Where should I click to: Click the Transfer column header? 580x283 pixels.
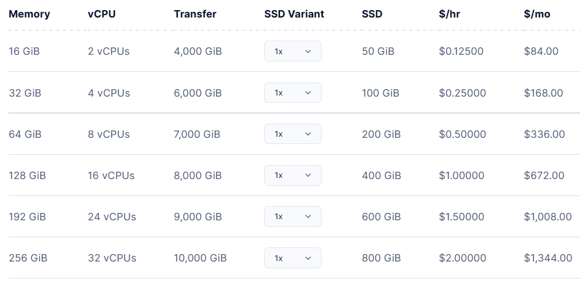click(195, 14)
